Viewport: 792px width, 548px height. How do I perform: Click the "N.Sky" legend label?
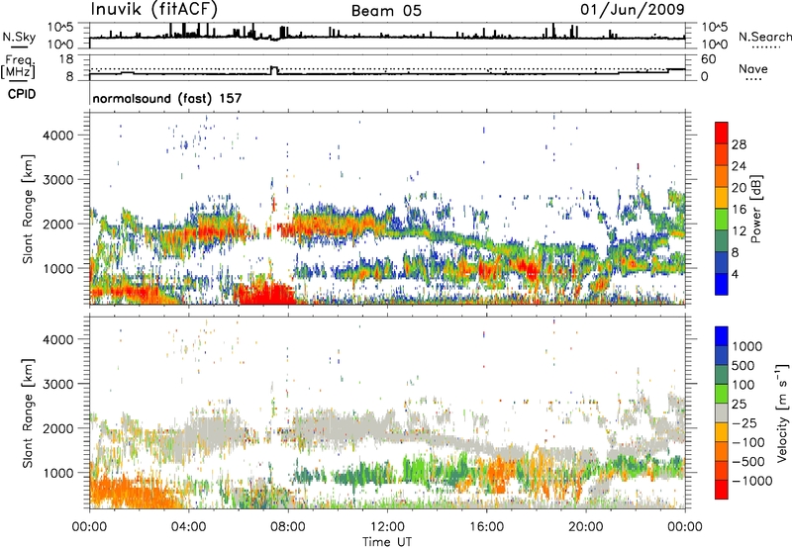(x=19, y=37)
